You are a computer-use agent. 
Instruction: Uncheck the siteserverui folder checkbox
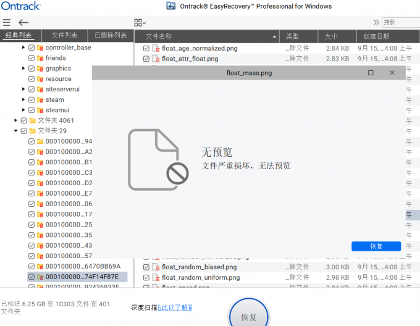[x=31, y=90]
